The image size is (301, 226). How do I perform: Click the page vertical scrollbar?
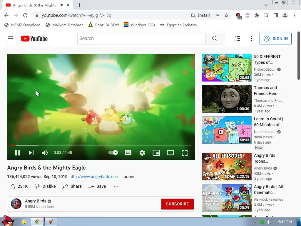pyautogui.click(x=299, y=56)
